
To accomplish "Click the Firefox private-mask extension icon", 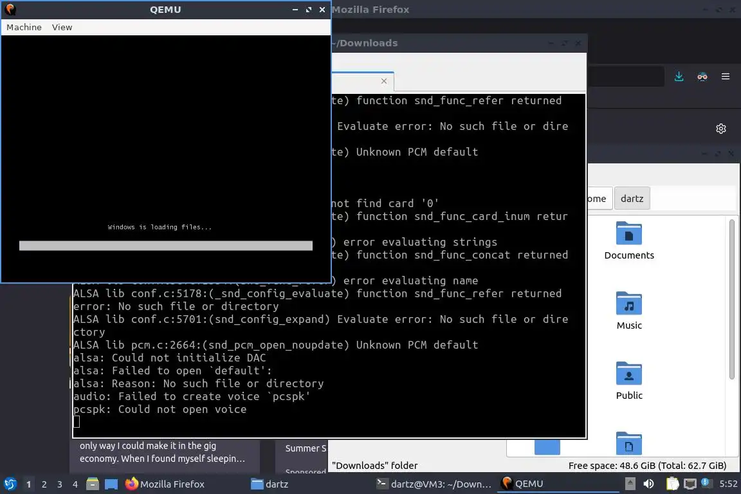I will tap(702, 77).
